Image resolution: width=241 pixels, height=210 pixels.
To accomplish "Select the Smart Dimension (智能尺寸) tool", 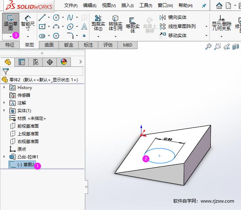I will (28, 23).
